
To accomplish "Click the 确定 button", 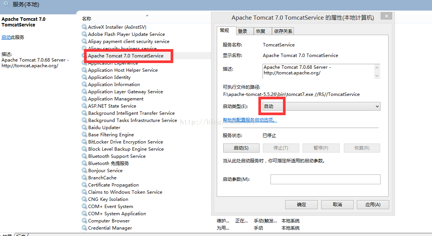I will point(301,204).
